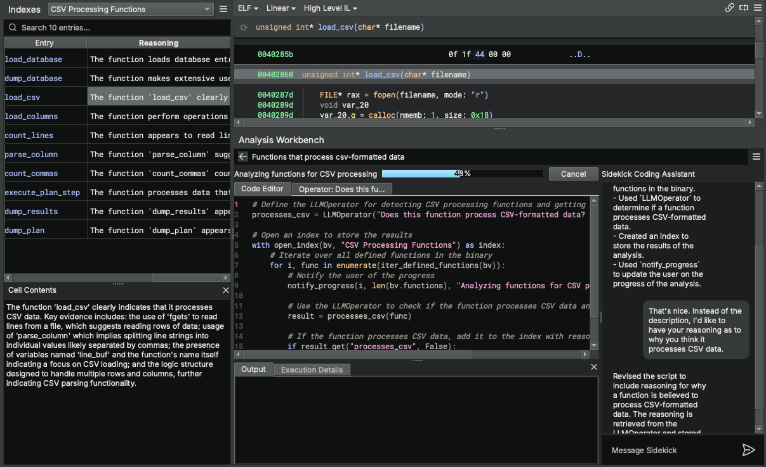Click the sync link chain icon
This screenshot has height=467, width=766.
[730, 8]
